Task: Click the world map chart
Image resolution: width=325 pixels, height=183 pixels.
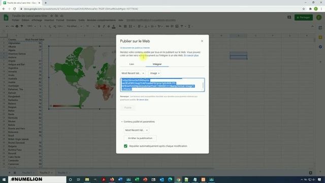Action: coord(82,77)
